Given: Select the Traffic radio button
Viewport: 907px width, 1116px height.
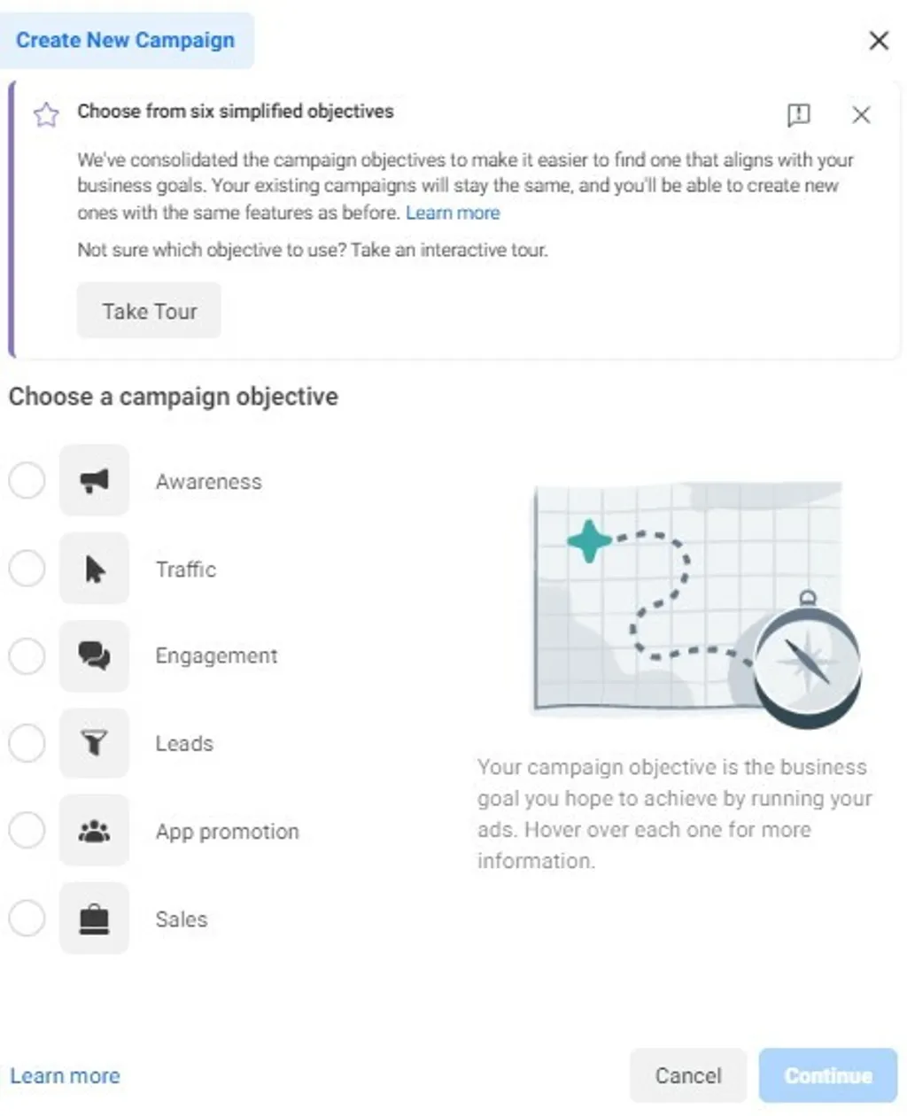Looking at the screenshot, I should [27, 569].
